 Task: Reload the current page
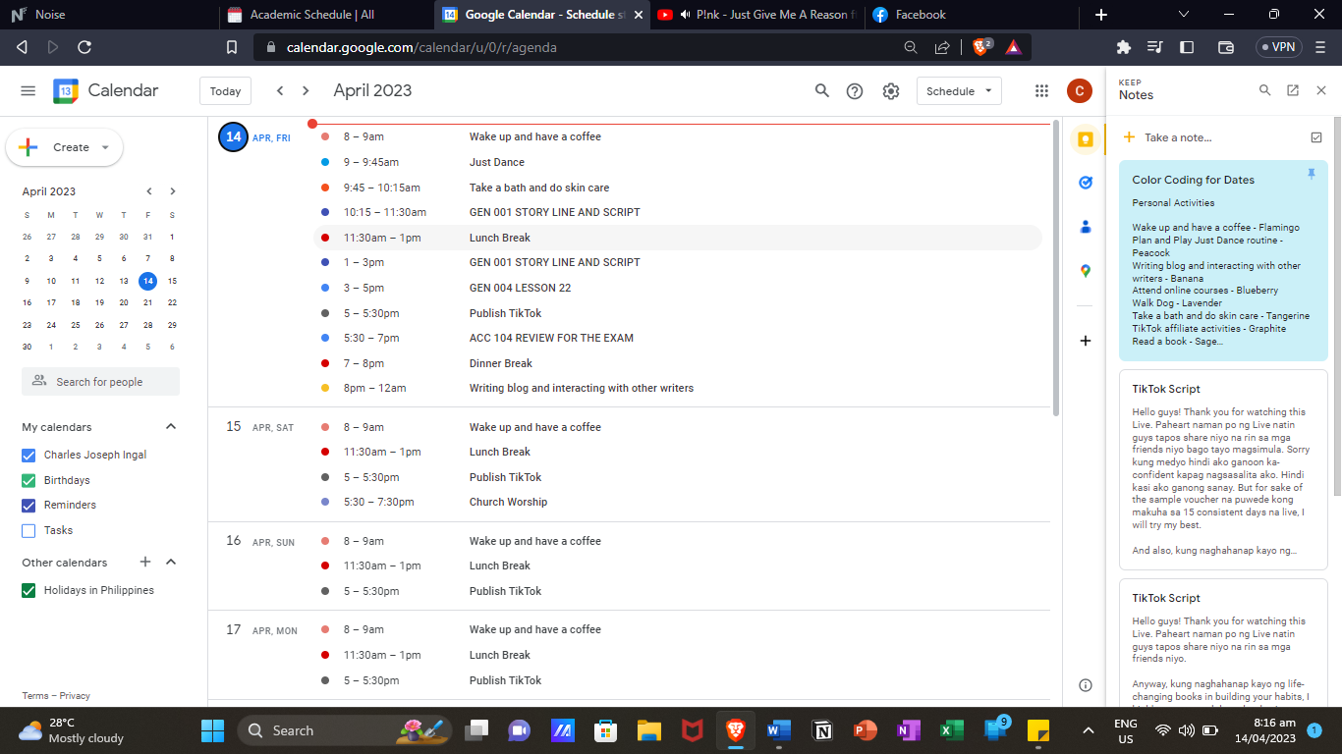[84, 47]
